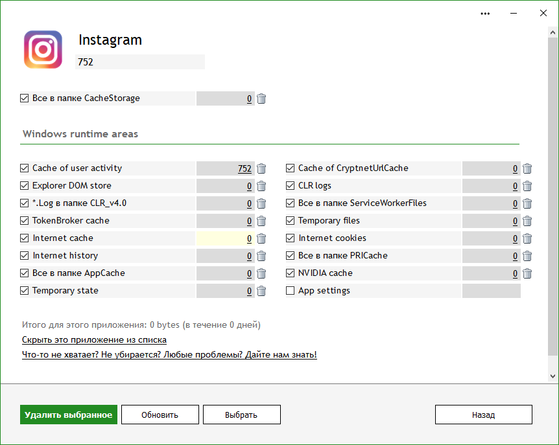Click trash icon for Все в папке PRICache
The image size is (559, 445).
(x=527, y=256)
